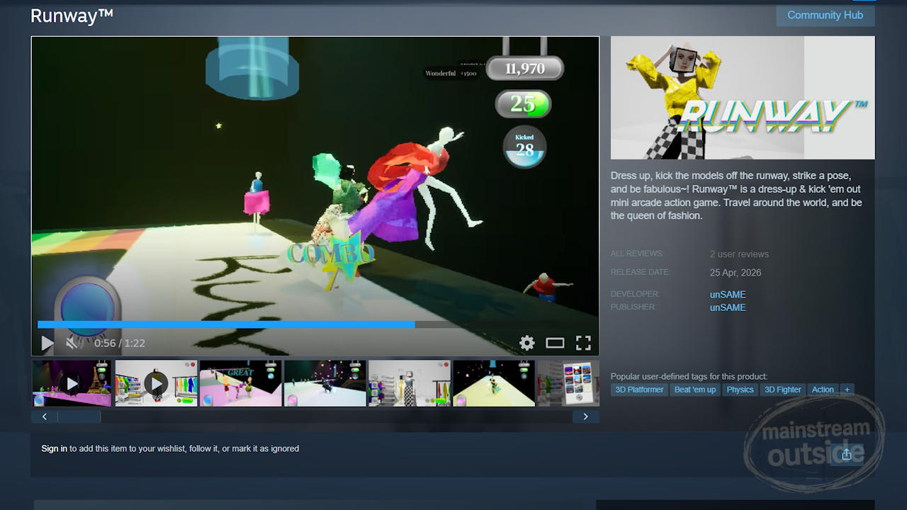Image resolution: width=907 pixels, height=510 pixels.
Task: Unmute the video audio
Action: pyautogui.click(x=72, y=344)
